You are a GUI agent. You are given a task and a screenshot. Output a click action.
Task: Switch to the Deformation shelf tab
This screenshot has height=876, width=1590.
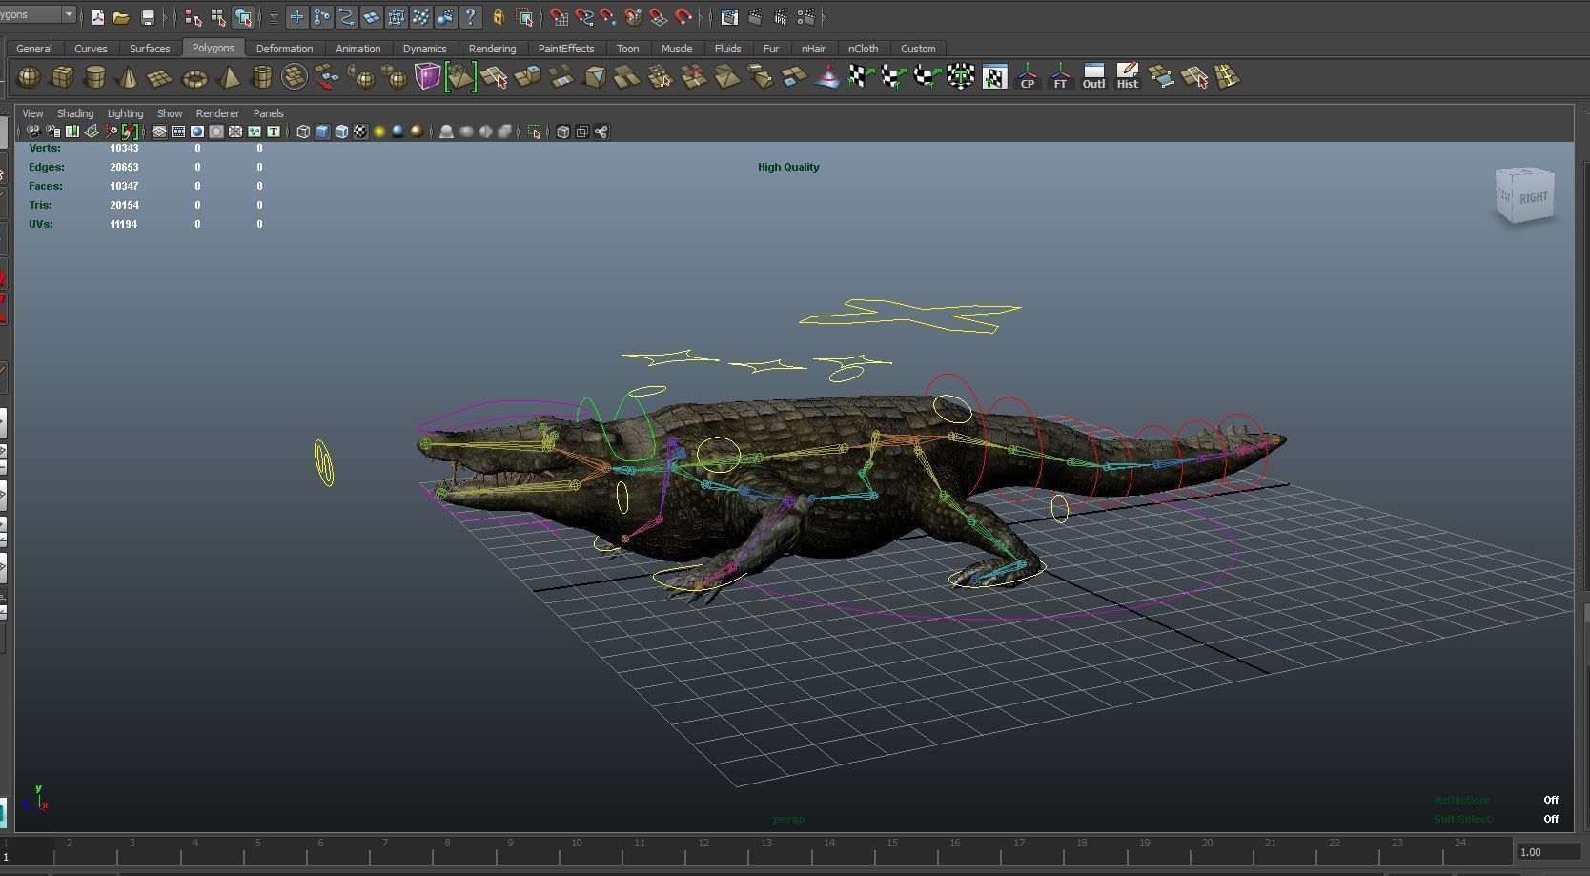pyautogui.click(x=284, y=49)
